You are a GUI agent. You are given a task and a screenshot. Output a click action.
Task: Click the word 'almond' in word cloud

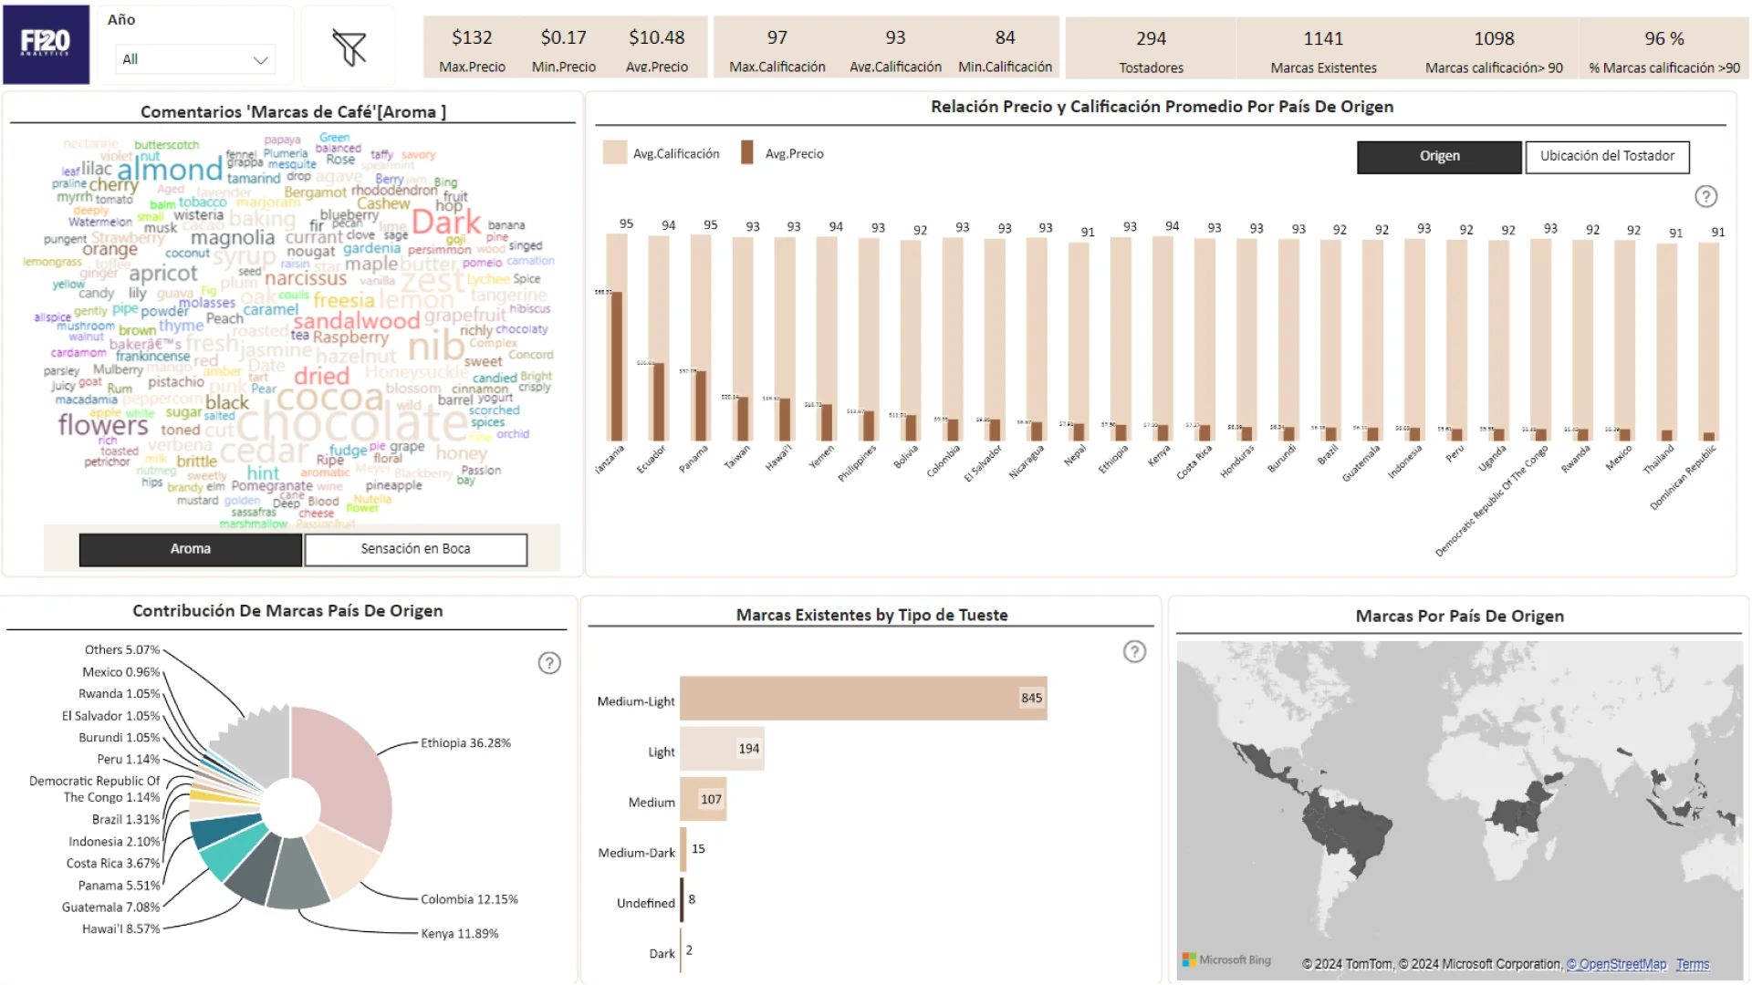point(170,170)
